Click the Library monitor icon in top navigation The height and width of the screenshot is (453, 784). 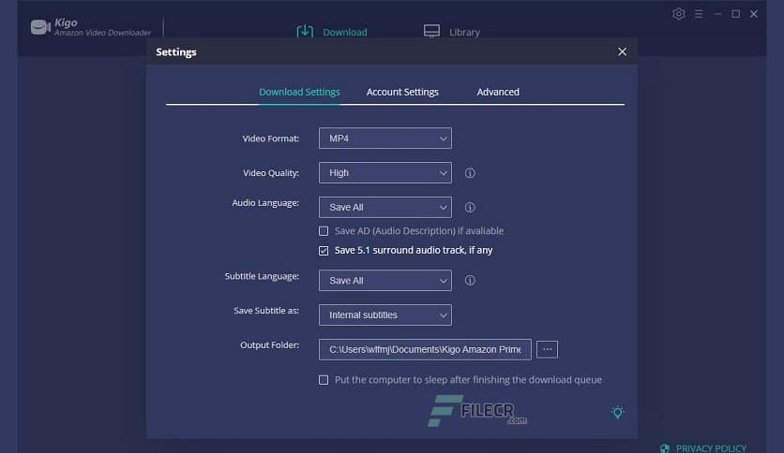[x=431, y=32]
